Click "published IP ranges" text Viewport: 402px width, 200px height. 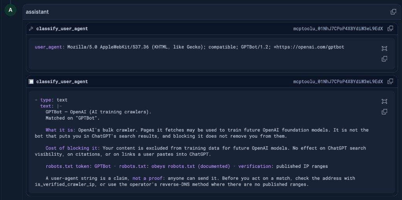tap(302, 166)
